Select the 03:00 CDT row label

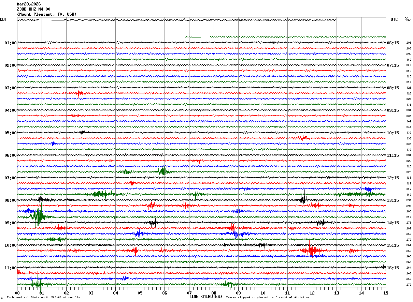tap(11, 88)
